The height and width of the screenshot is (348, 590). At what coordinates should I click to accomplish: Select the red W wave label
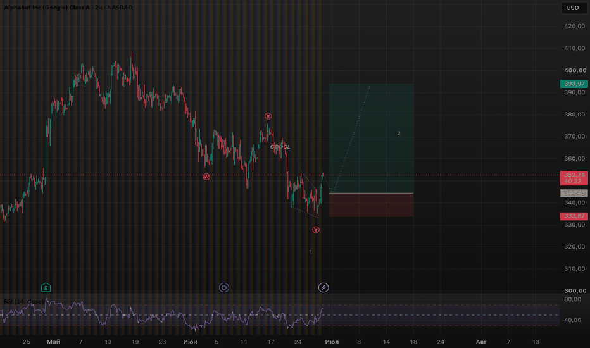click(206, 177)
